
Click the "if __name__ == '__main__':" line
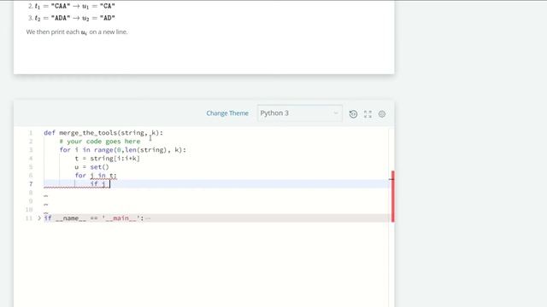[94, 218]
